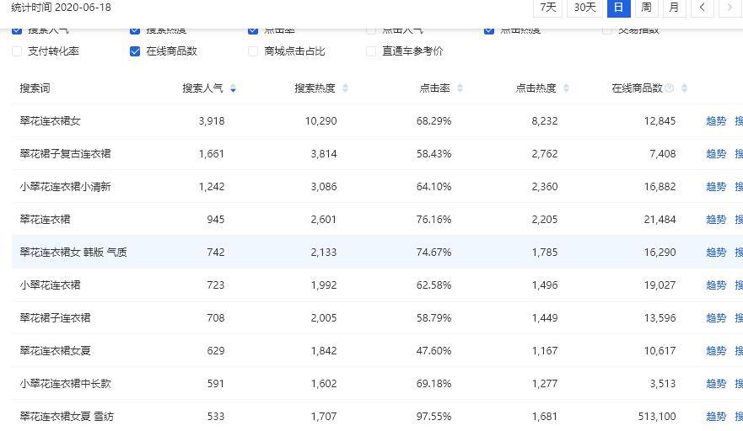Image resolution: width=743 pixels, height=431 pixels.
Task: Click search term 碎花裙子复古连衣裙
Action: coord(66,154)
